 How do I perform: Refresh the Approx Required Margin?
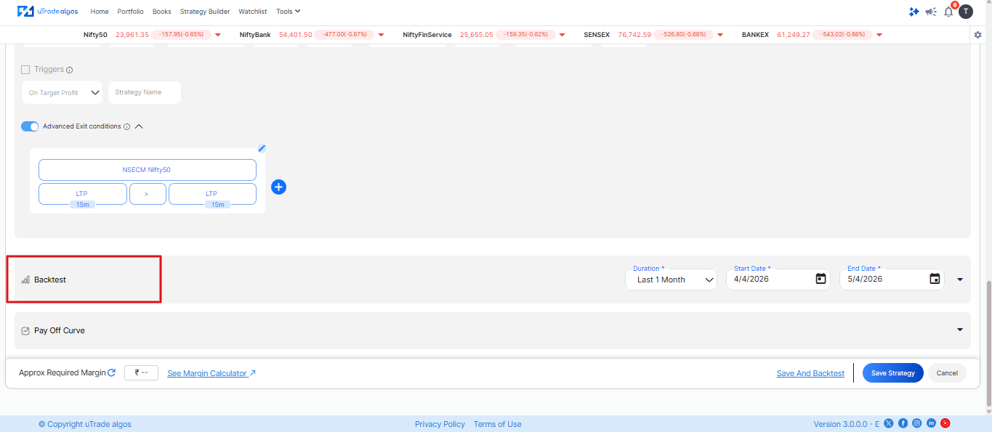(x=111, y=372)
